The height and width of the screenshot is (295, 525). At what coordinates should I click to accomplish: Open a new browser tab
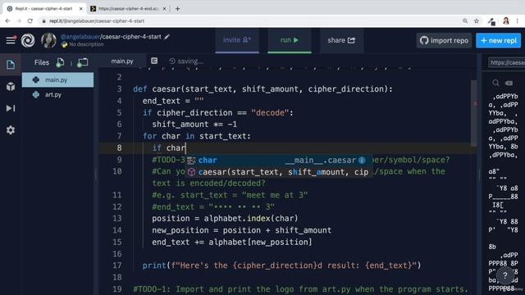click(x=177, y=9)
